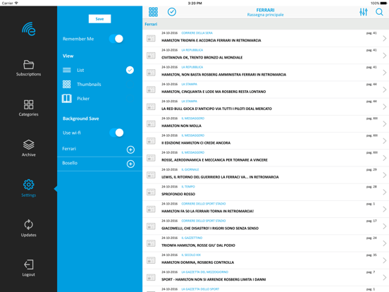Tap article icon for CIVITANOVA OK
The width and height of the screenshot is (389, 292).
151,56
